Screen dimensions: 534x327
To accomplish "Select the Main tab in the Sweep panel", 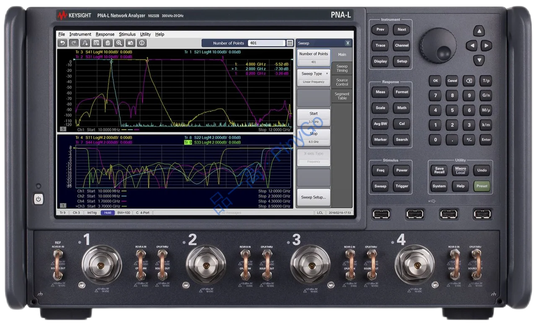I will 342,54.
